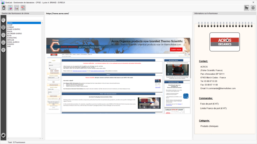Screen dimensions: 257x144
Task: Click the filing cabinet sidebar icon
Action: coord(3,28)
